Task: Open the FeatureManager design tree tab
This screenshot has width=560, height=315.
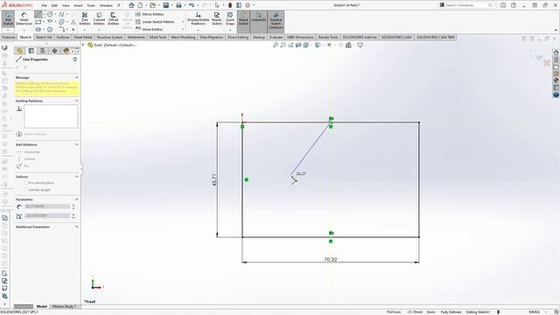Action: (19, 51)
